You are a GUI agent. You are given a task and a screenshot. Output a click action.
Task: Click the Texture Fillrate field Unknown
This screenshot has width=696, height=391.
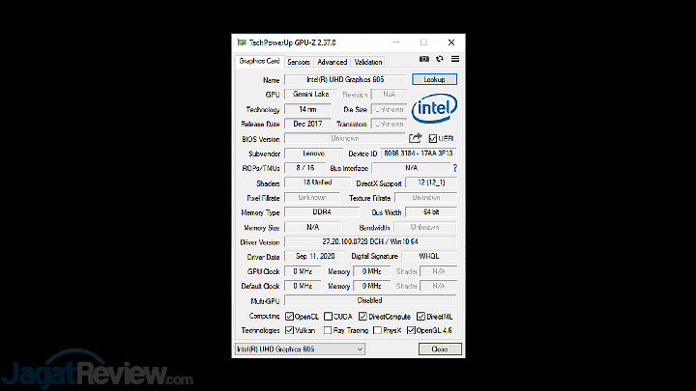coord(425,197)
